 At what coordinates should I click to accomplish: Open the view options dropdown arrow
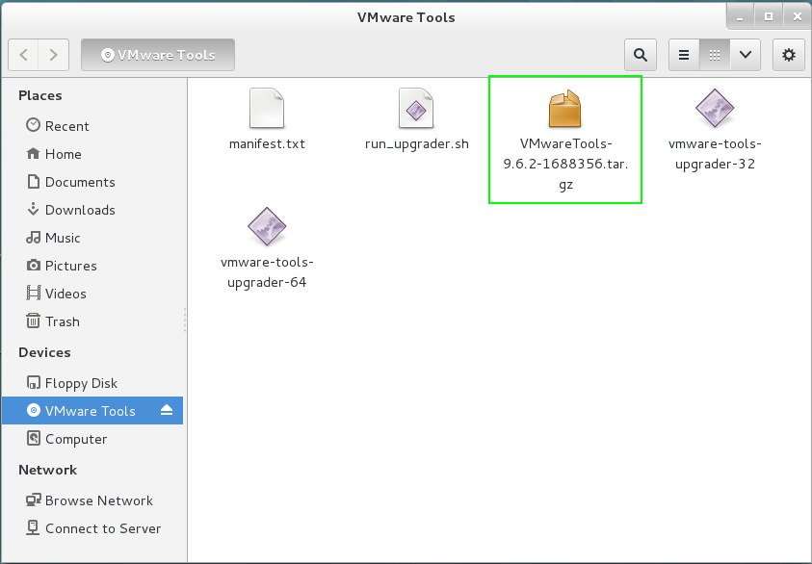pos(746,55)
